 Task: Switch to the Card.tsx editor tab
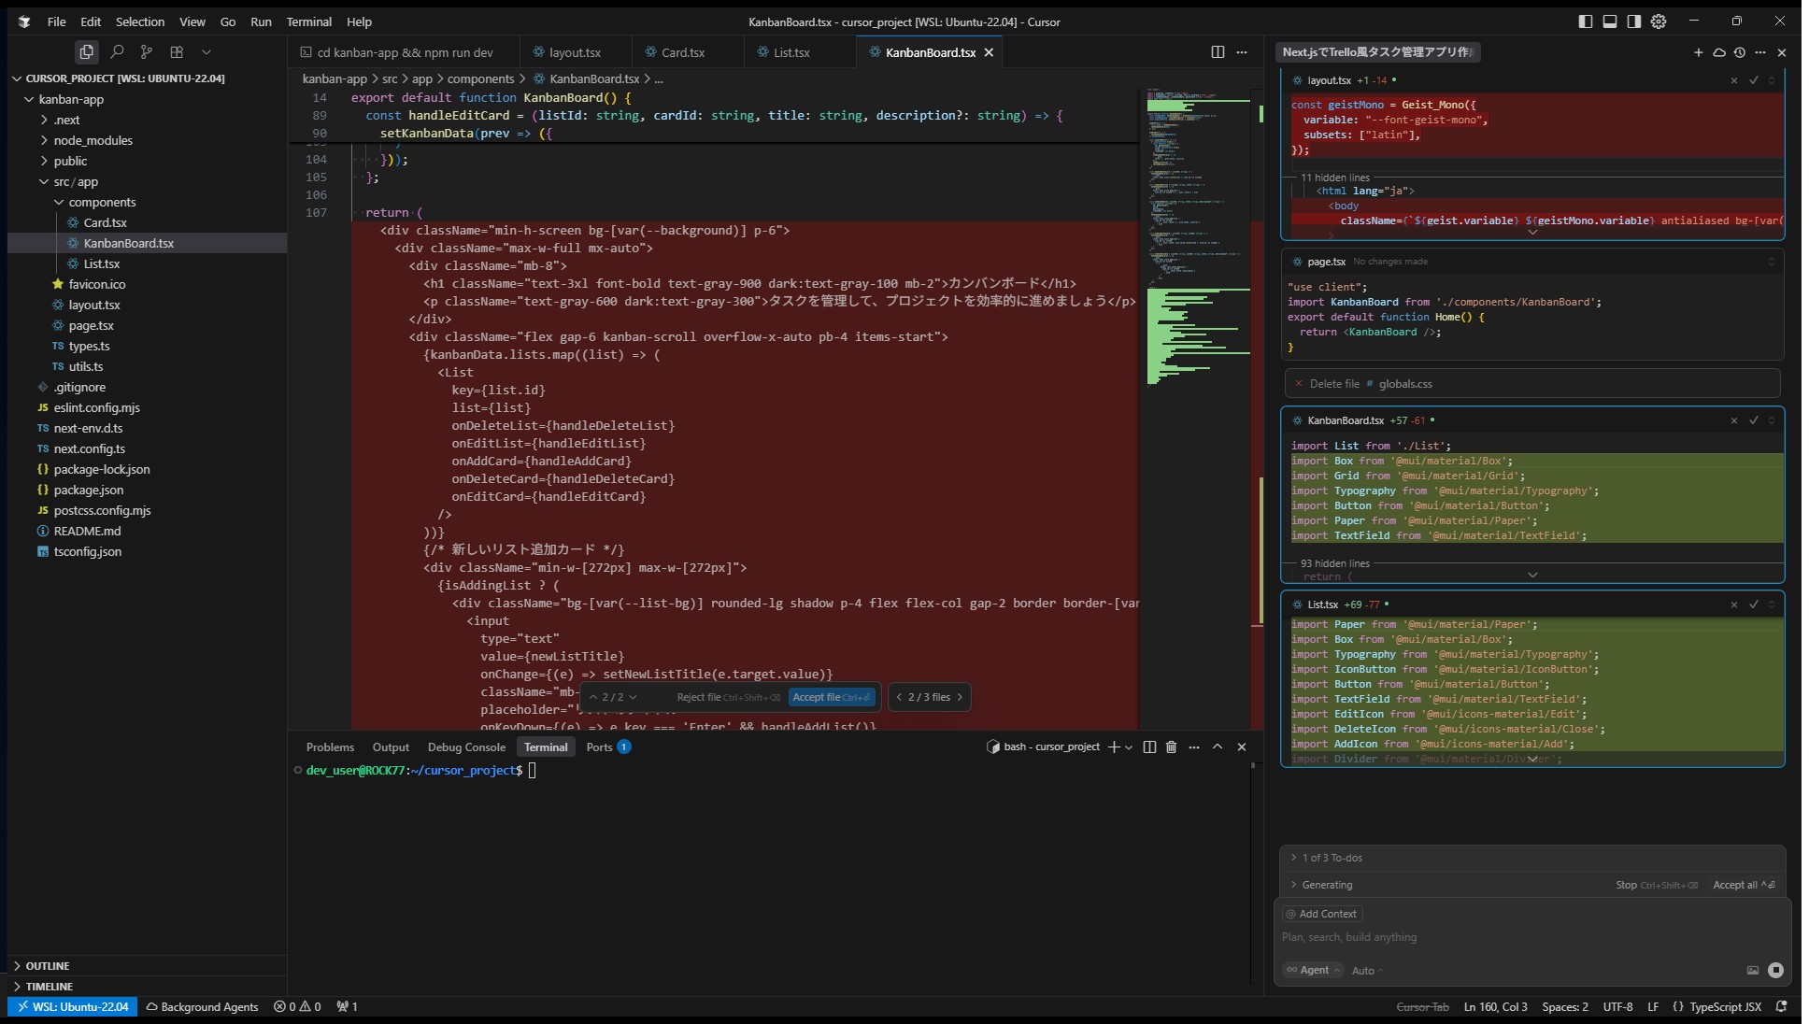coord(682,52)
